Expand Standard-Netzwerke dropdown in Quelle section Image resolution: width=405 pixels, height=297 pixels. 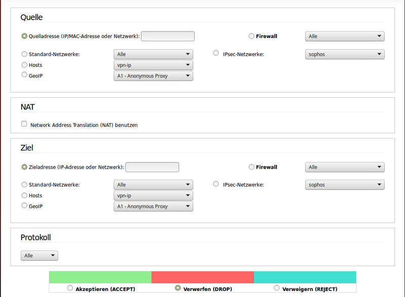click(x=153, y=54)
